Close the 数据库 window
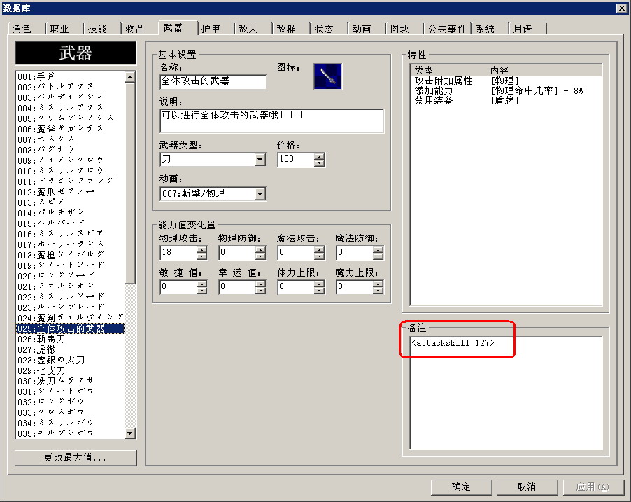The image size is (631, 502). tap(621, 8)
